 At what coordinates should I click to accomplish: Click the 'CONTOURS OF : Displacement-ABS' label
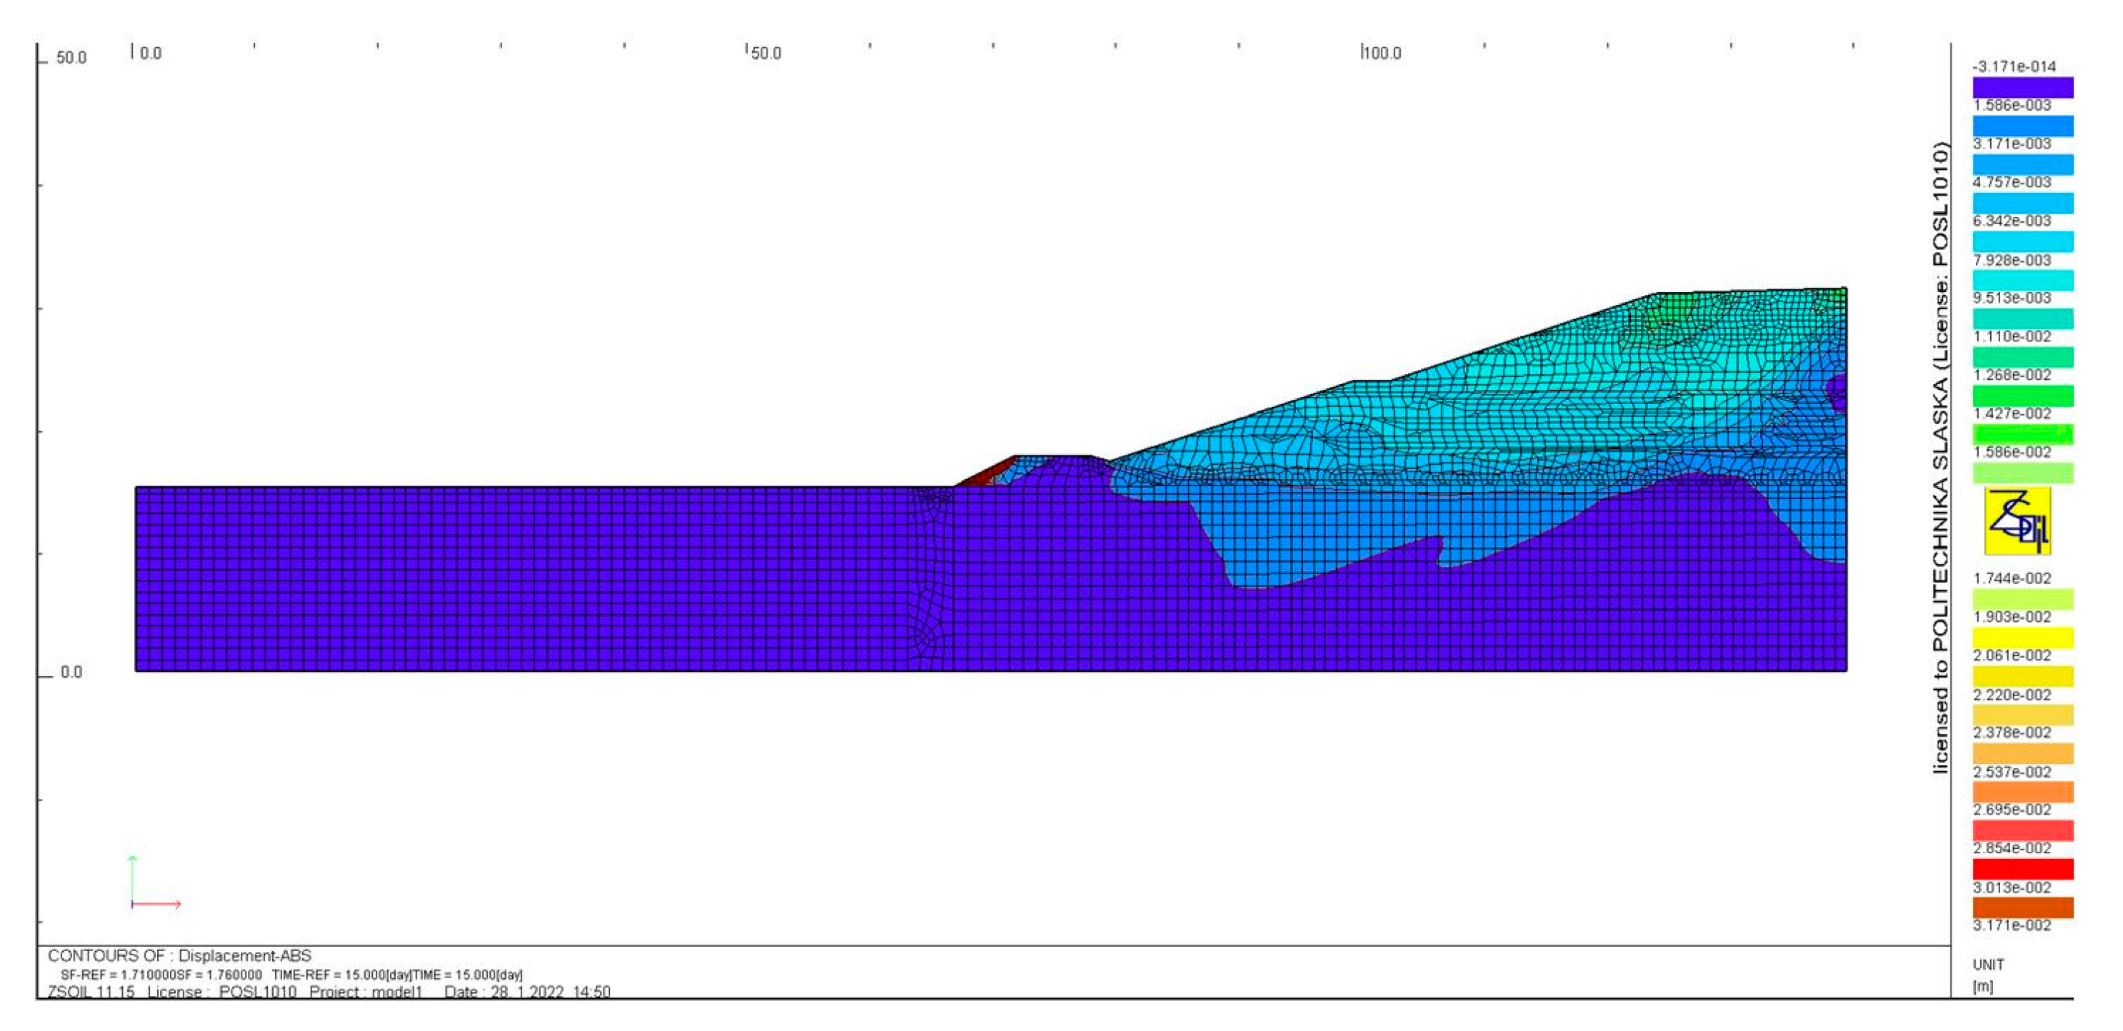coord(180,956)
